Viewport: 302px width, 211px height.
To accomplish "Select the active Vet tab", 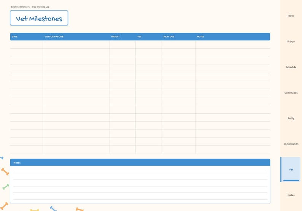I will tap(291, 170).
